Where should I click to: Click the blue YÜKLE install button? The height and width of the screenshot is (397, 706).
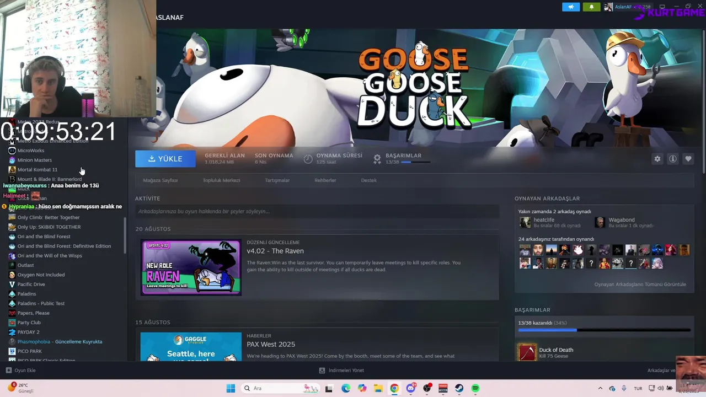click(165, 159)
